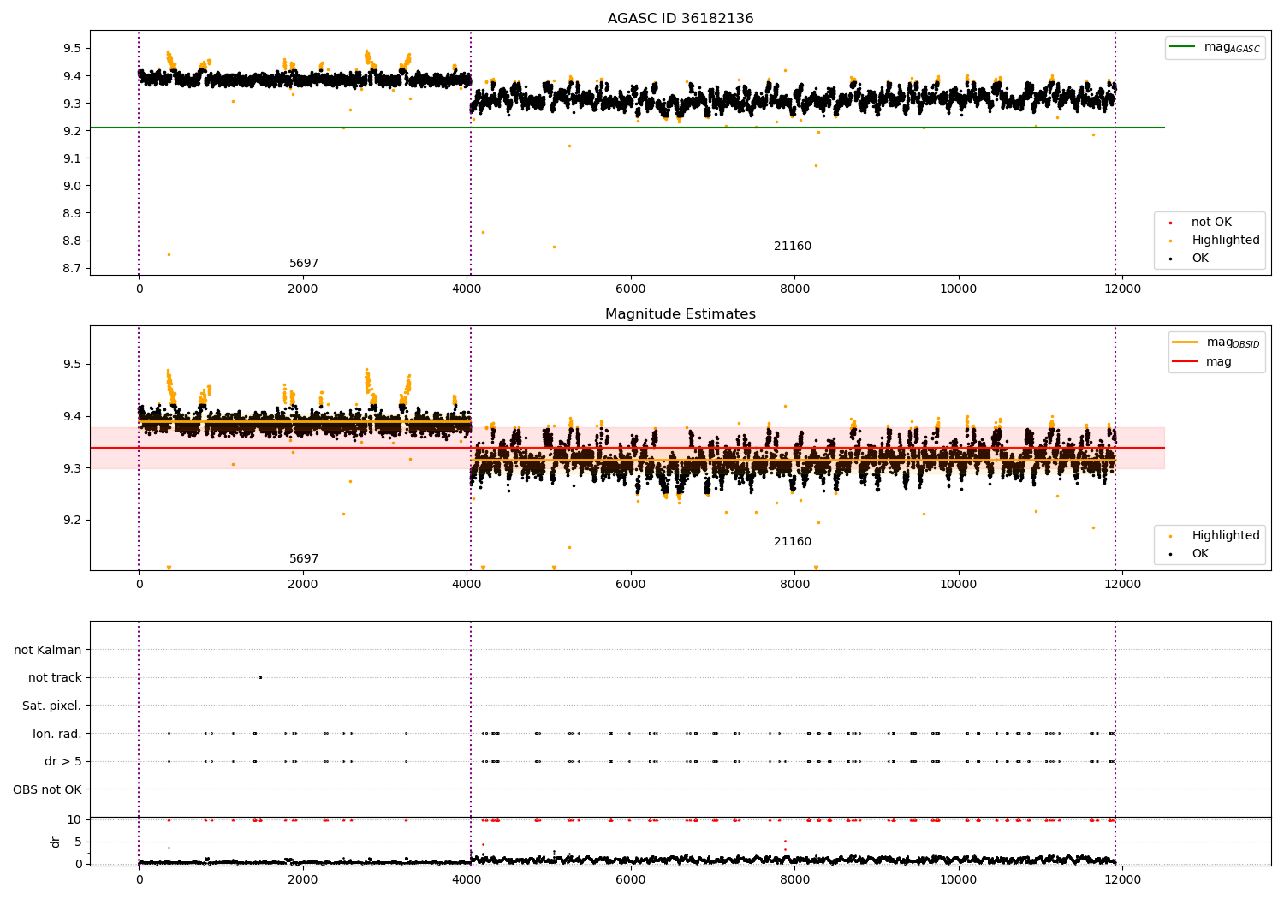Click the "5" tick on the dr axis
Screen dimensions: 1284x899
(x=79, y=842)
